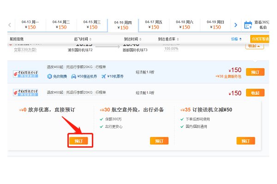Book with +¥35 接送机 预订 button

(246, 141)
